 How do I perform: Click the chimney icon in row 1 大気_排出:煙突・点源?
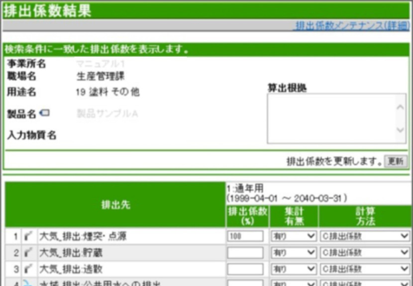[x=28, y=236]
